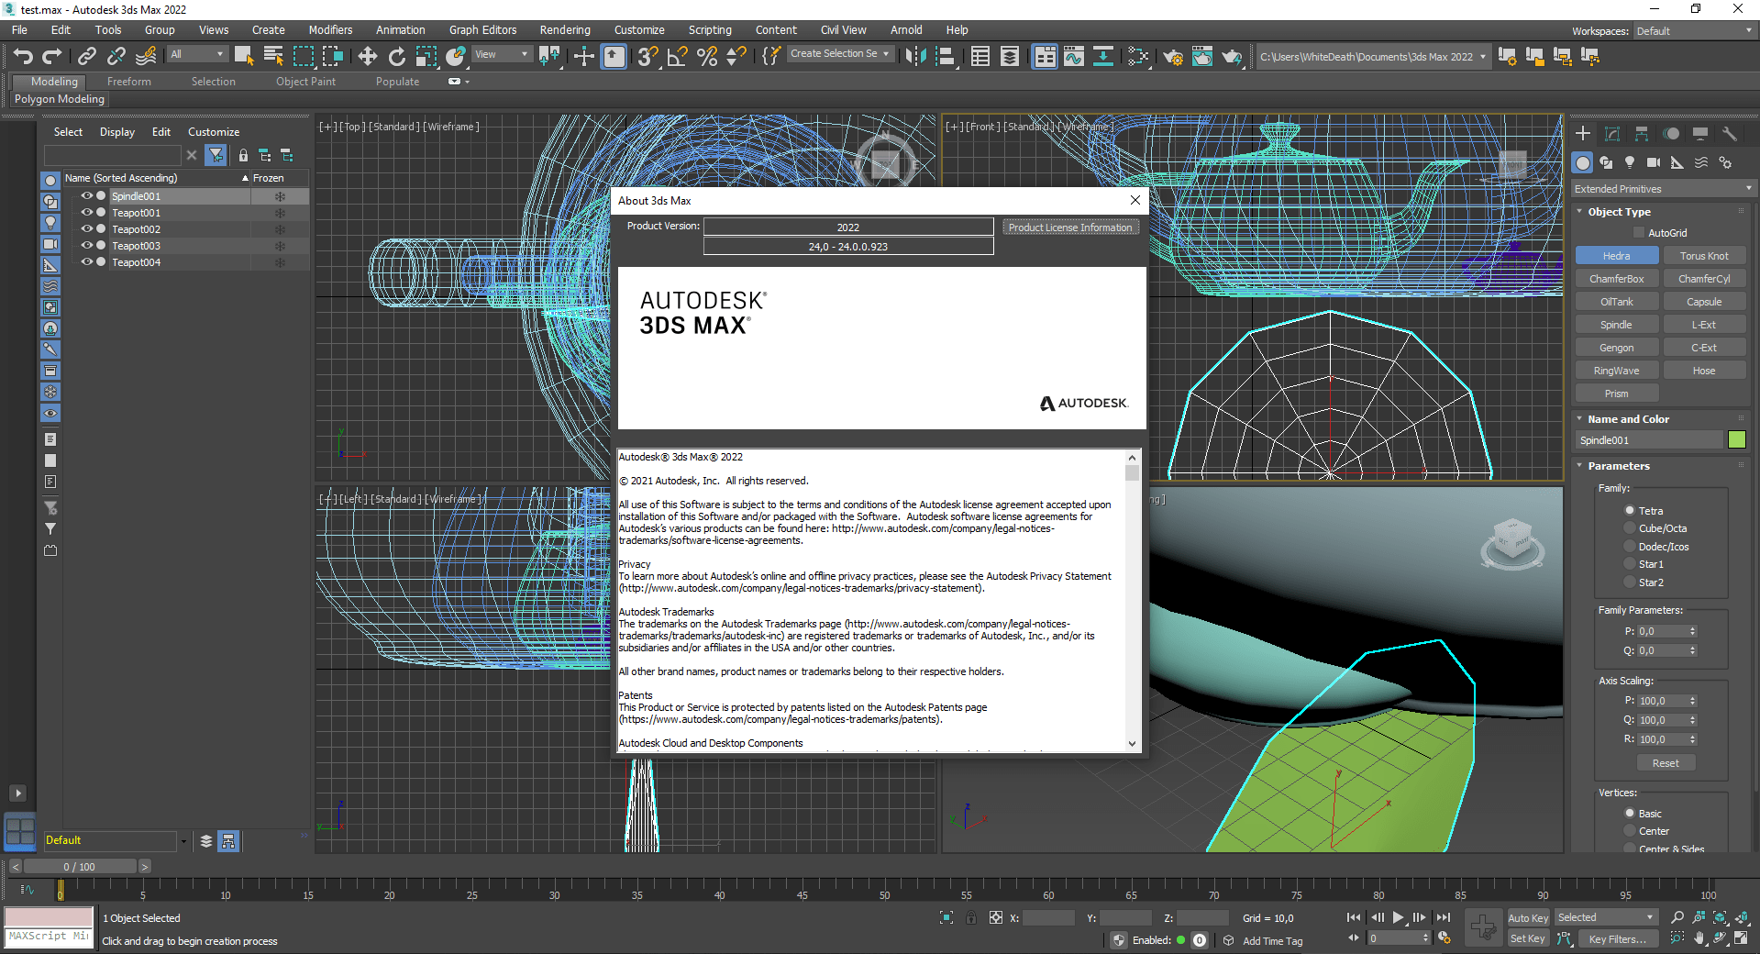Switch to the Freeform ribbon tab

[x=128, y=82]
